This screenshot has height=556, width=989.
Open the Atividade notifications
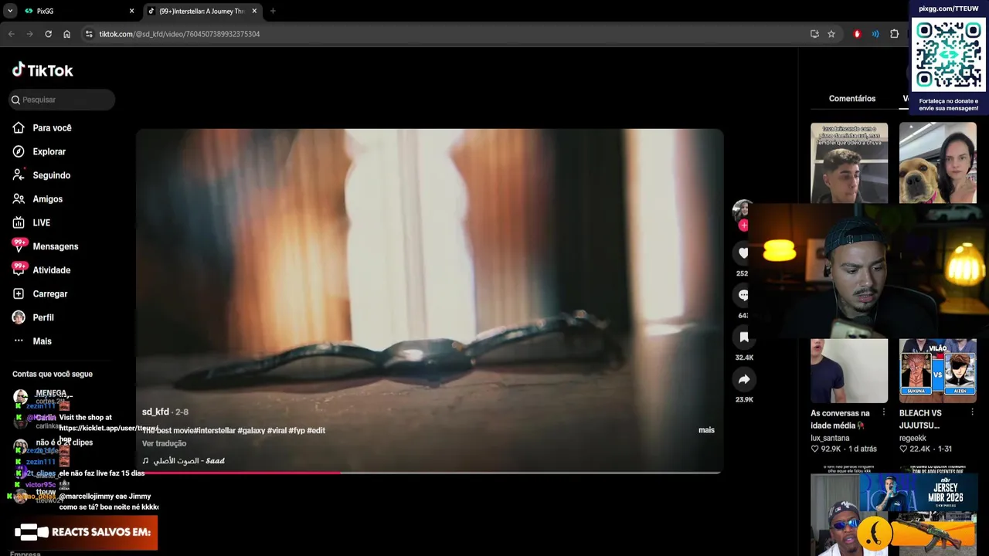[x=51, y=270]
